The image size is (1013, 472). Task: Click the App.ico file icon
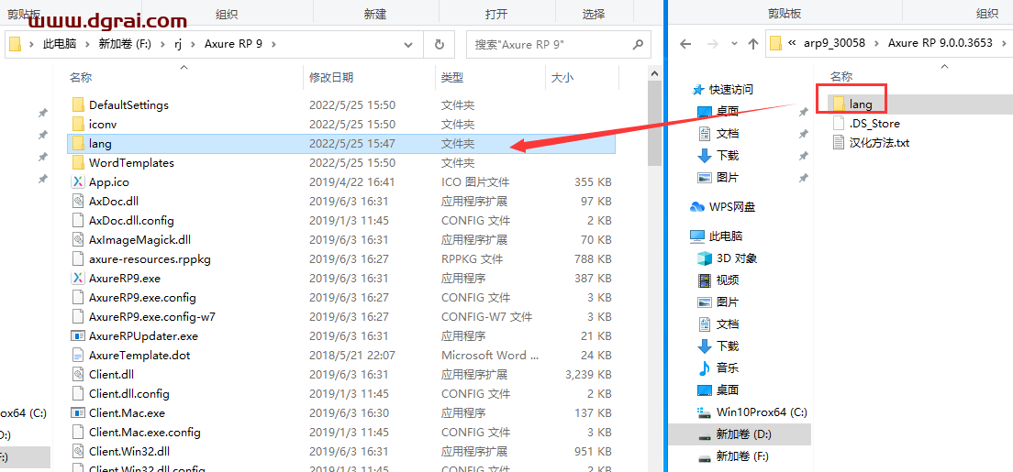pos(78,182)
